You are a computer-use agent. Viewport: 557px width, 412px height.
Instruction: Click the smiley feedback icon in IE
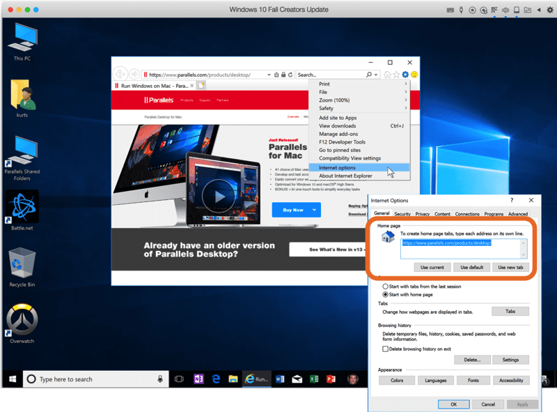(414, 75)
